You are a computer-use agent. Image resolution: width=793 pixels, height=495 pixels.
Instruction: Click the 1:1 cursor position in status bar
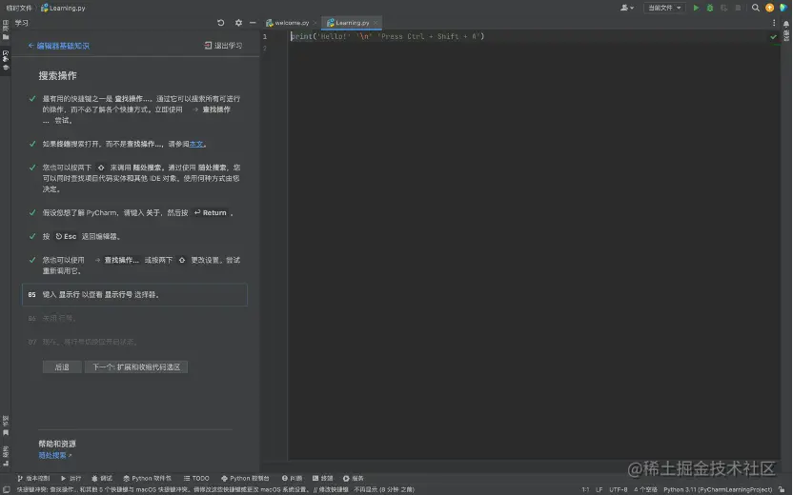pos(585,489)
